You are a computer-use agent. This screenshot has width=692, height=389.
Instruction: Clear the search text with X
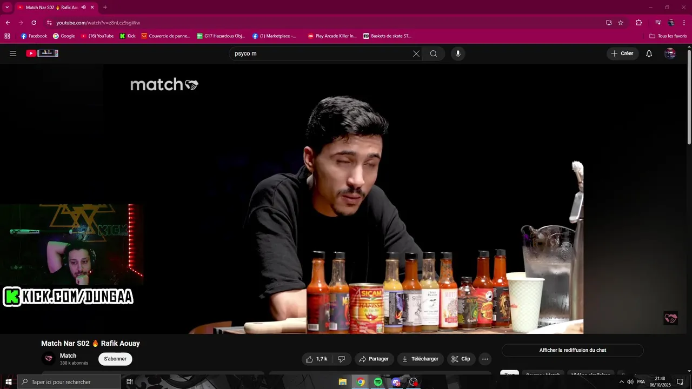(x=416, y=53)
